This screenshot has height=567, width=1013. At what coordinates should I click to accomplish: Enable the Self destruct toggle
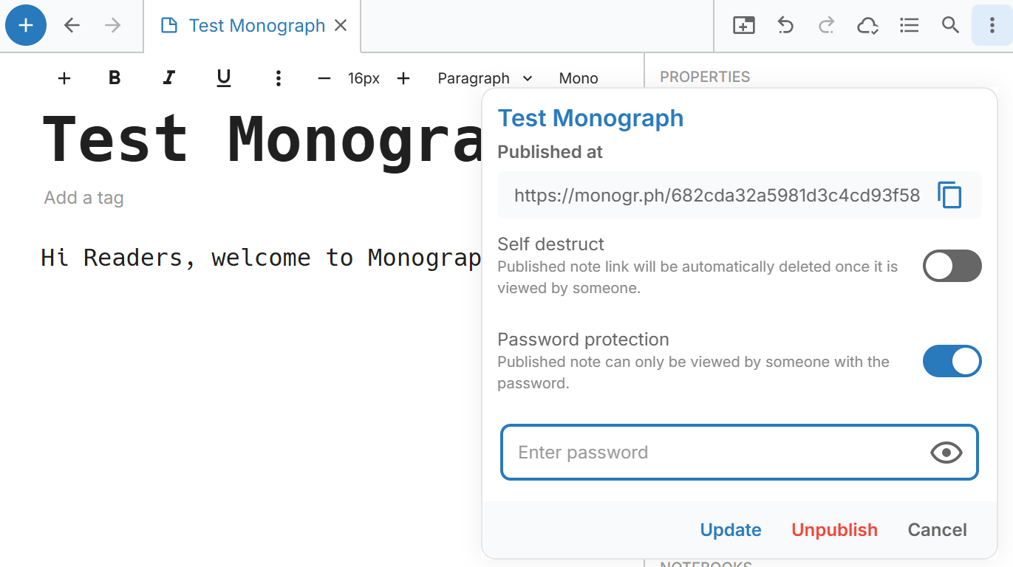[x=952, y=266]
